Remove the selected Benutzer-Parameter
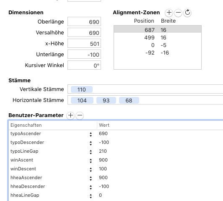 80,115
